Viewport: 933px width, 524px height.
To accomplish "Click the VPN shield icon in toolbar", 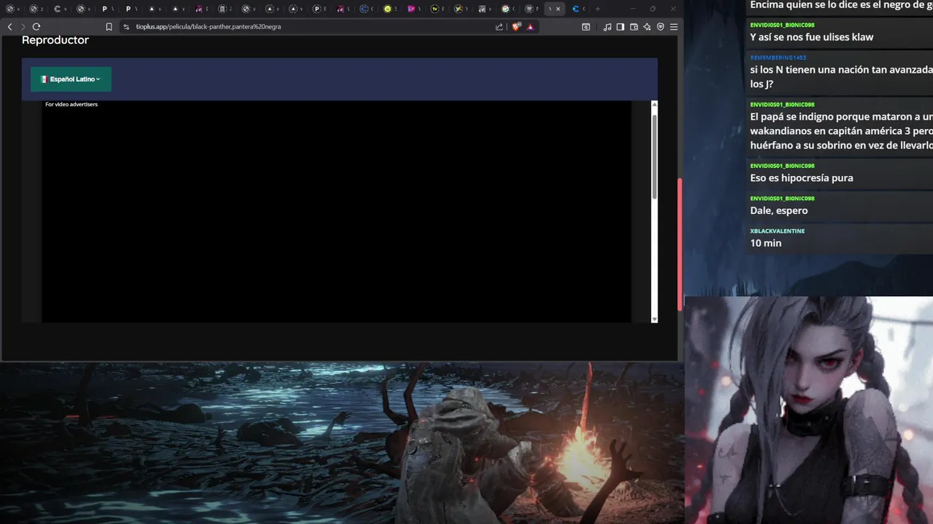I will click(660, 27).
